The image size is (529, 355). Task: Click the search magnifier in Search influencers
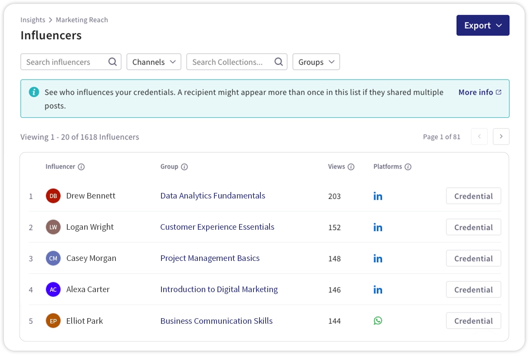[x=112, y=62]
